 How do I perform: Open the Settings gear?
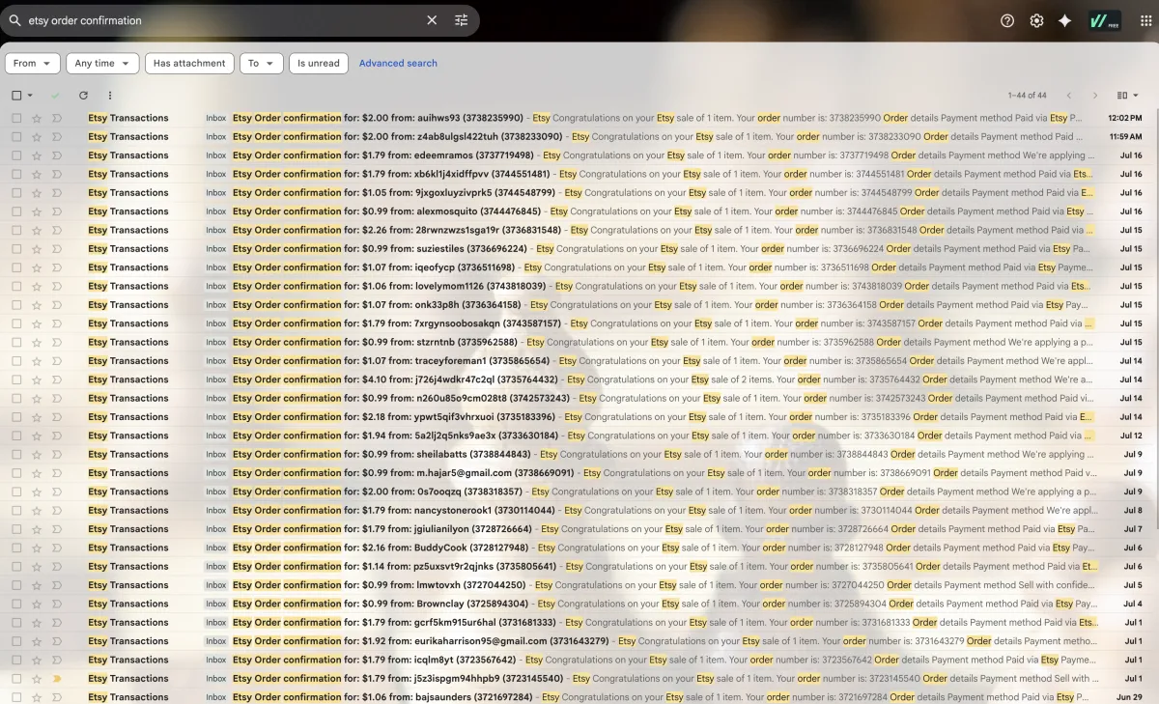click(x=1036, y=20)
